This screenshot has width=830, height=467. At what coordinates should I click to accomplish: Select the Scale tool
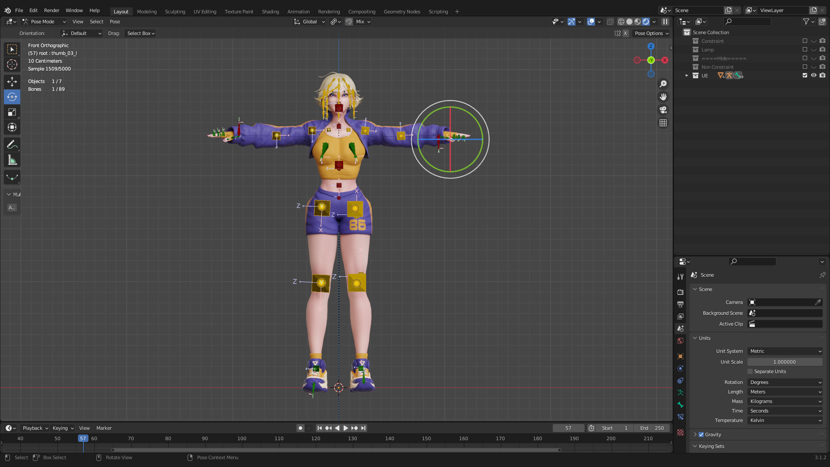pyautogui.click(x=12, y=112)
